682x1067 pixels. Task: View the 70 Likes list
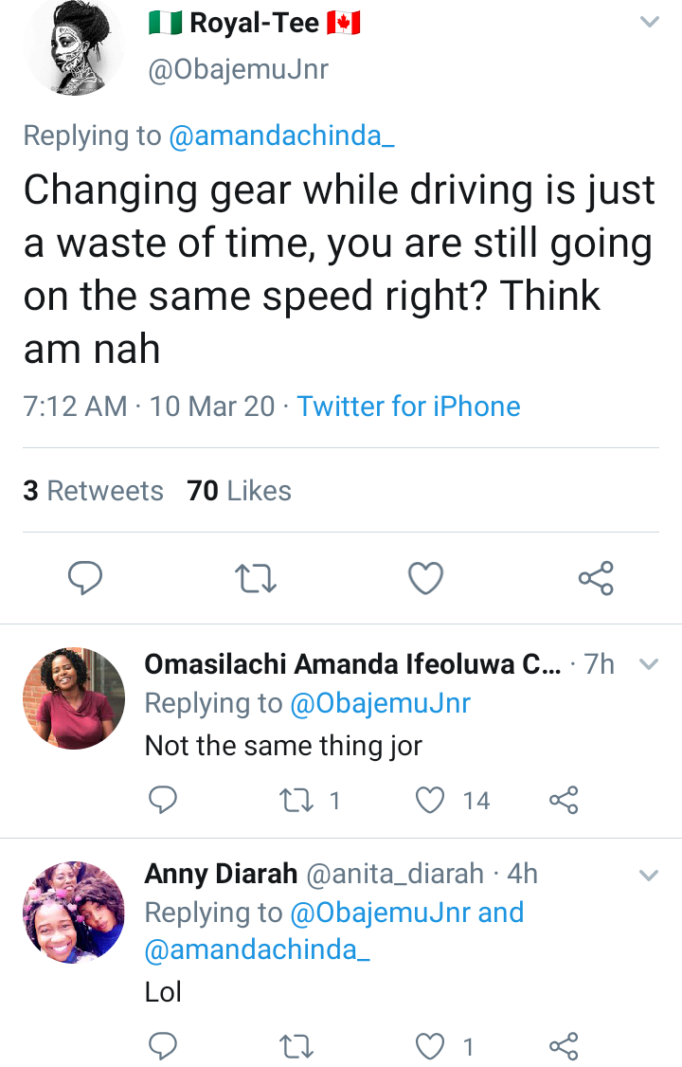coord(239,491)
